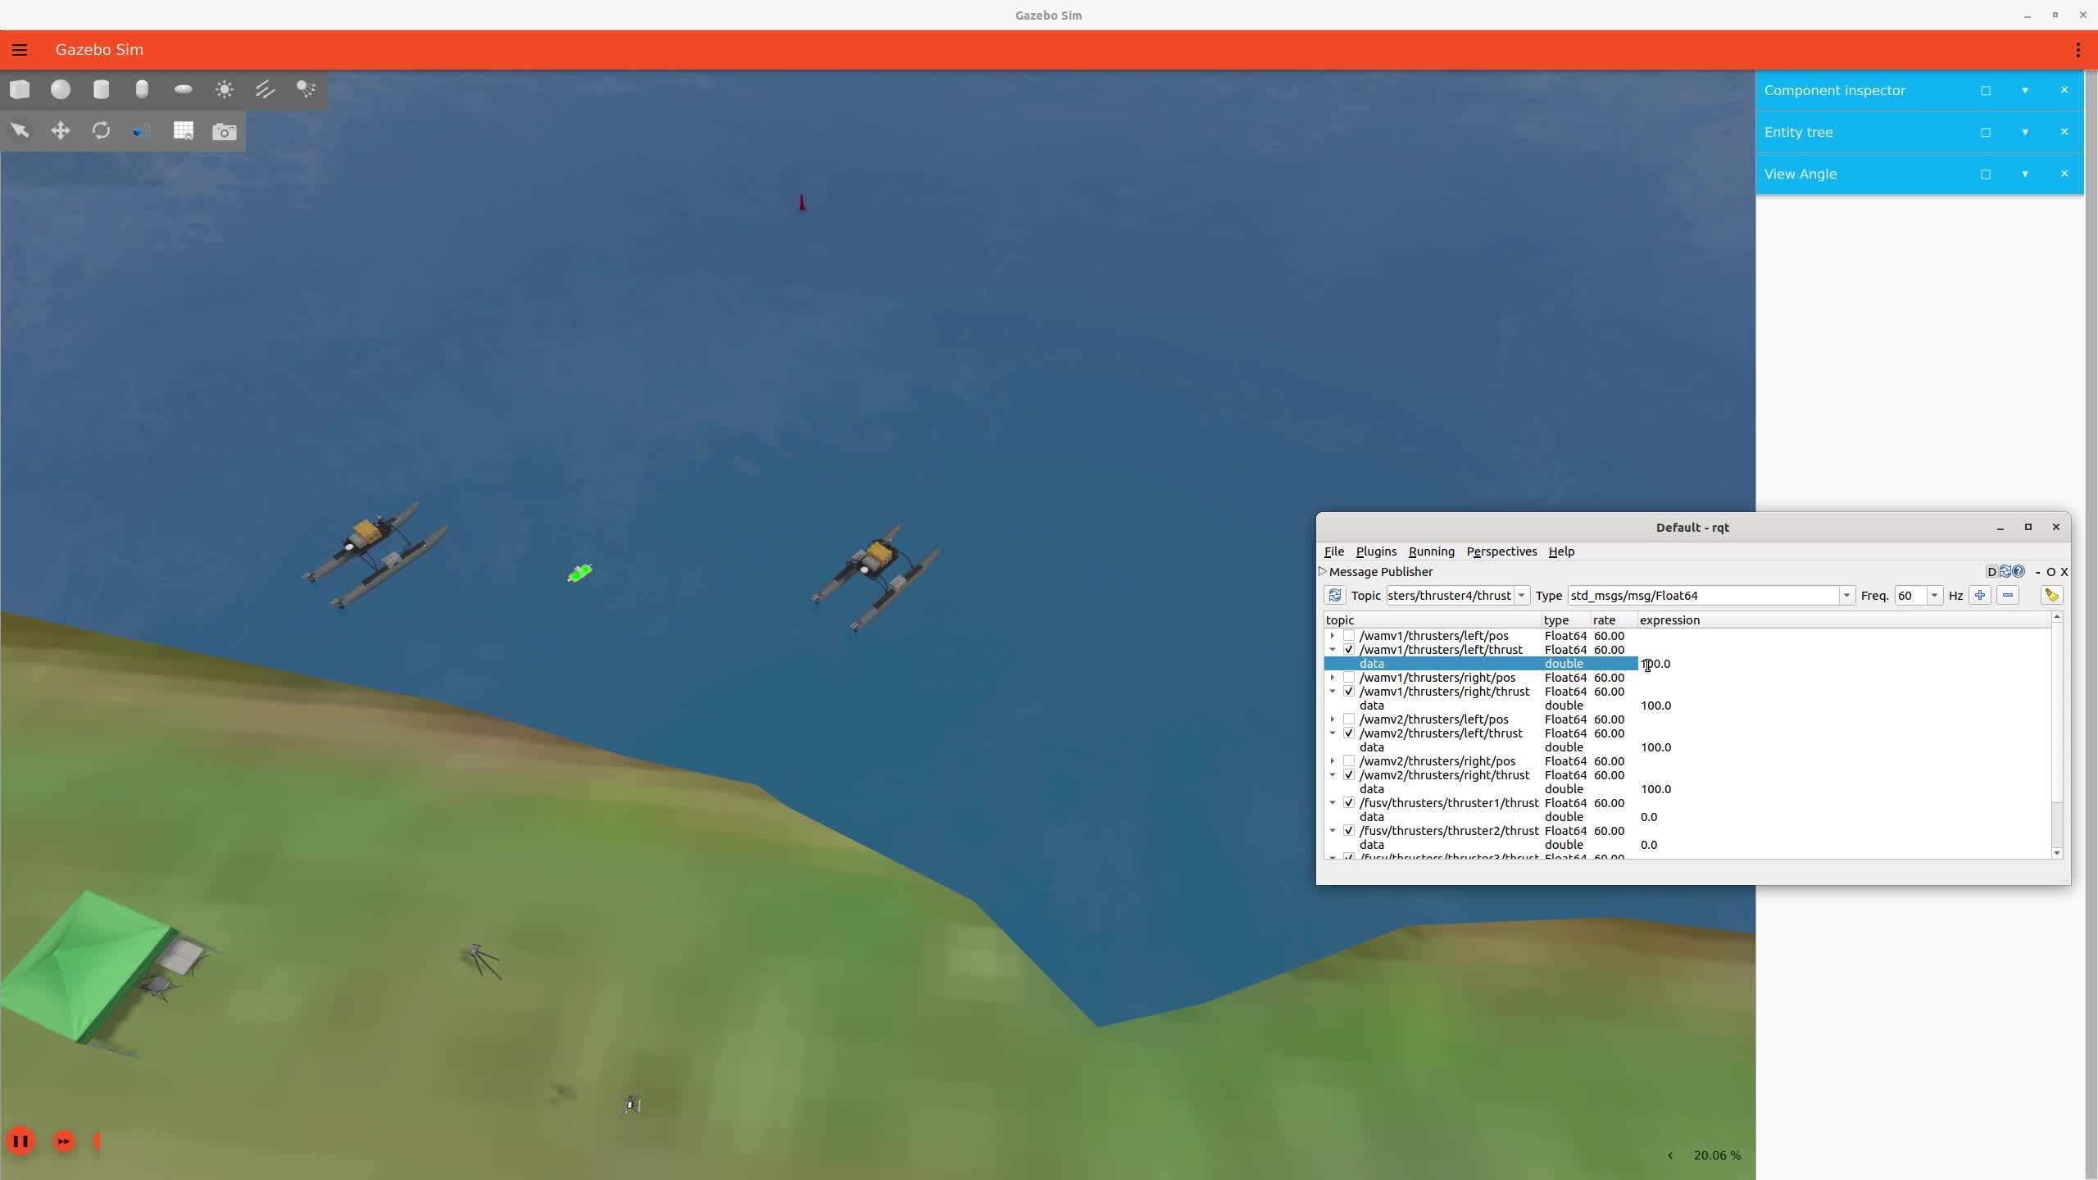This screenshot has height=1180, width=2098.
Task: Pause the simulation
Action: (x=20, y=1141)
